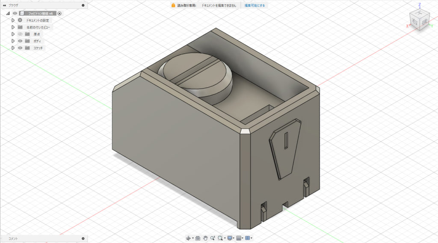Open the Viewports layout icon

click(248, 238)
